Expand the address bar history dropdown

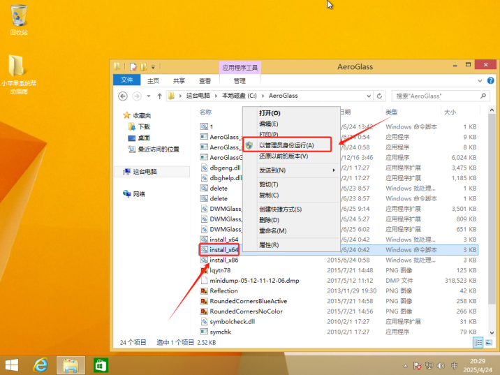[369, 96]
